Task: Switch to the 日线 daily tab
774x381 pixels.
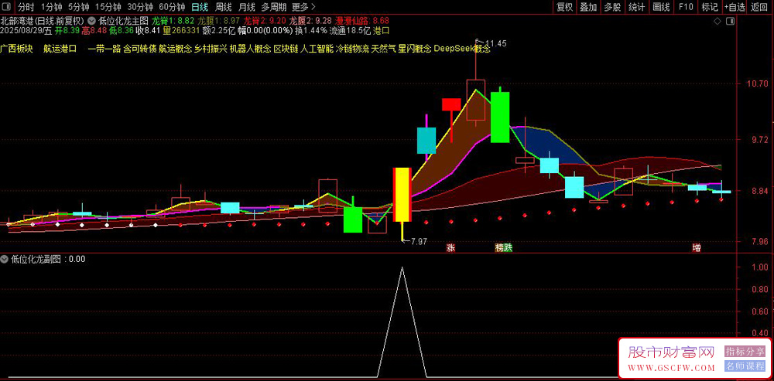Action: (x=200, y=7)
